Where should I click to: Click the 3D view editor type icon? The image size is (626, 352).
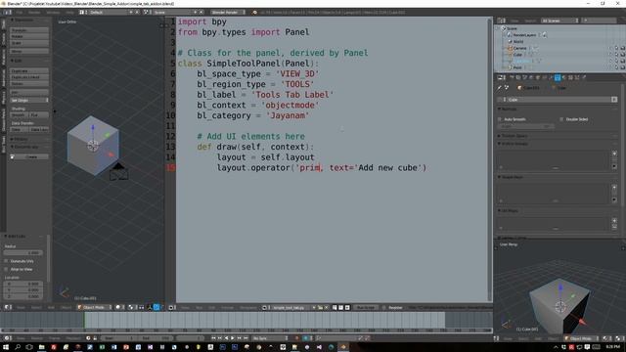(8, 307)
